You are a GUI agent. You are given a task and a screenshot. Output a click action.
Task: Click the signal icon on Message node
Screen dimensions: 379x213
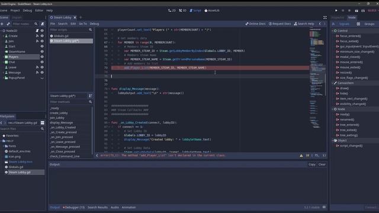tap(37, 72)
